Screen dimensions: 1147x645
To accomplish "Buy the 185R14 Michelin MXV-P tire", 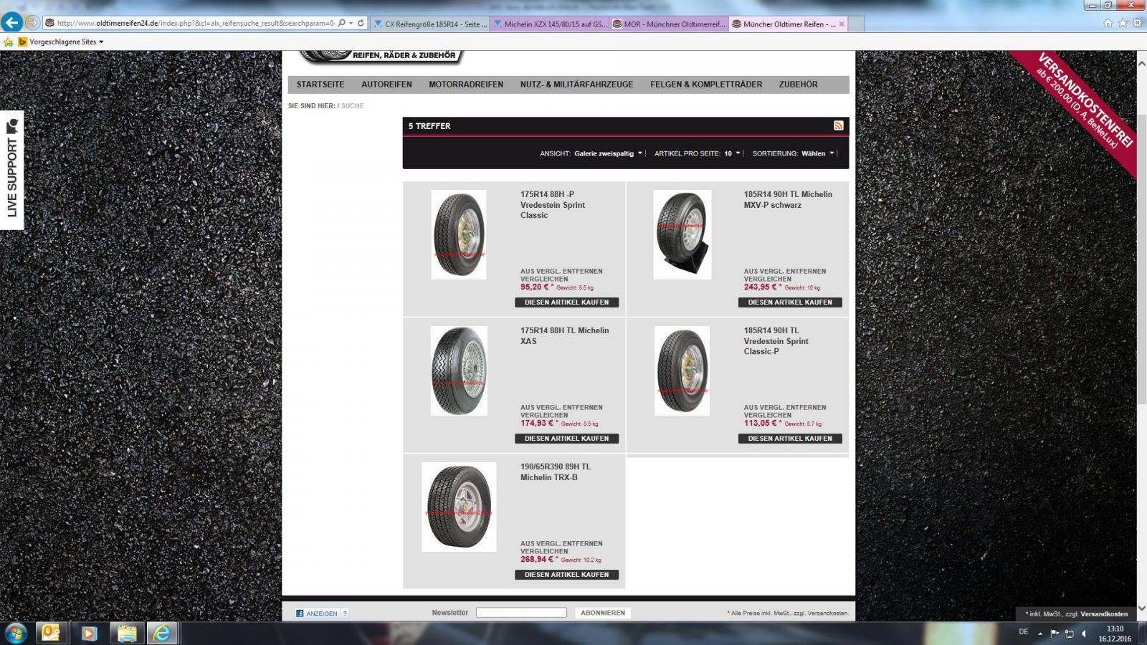I will (790, 302).
